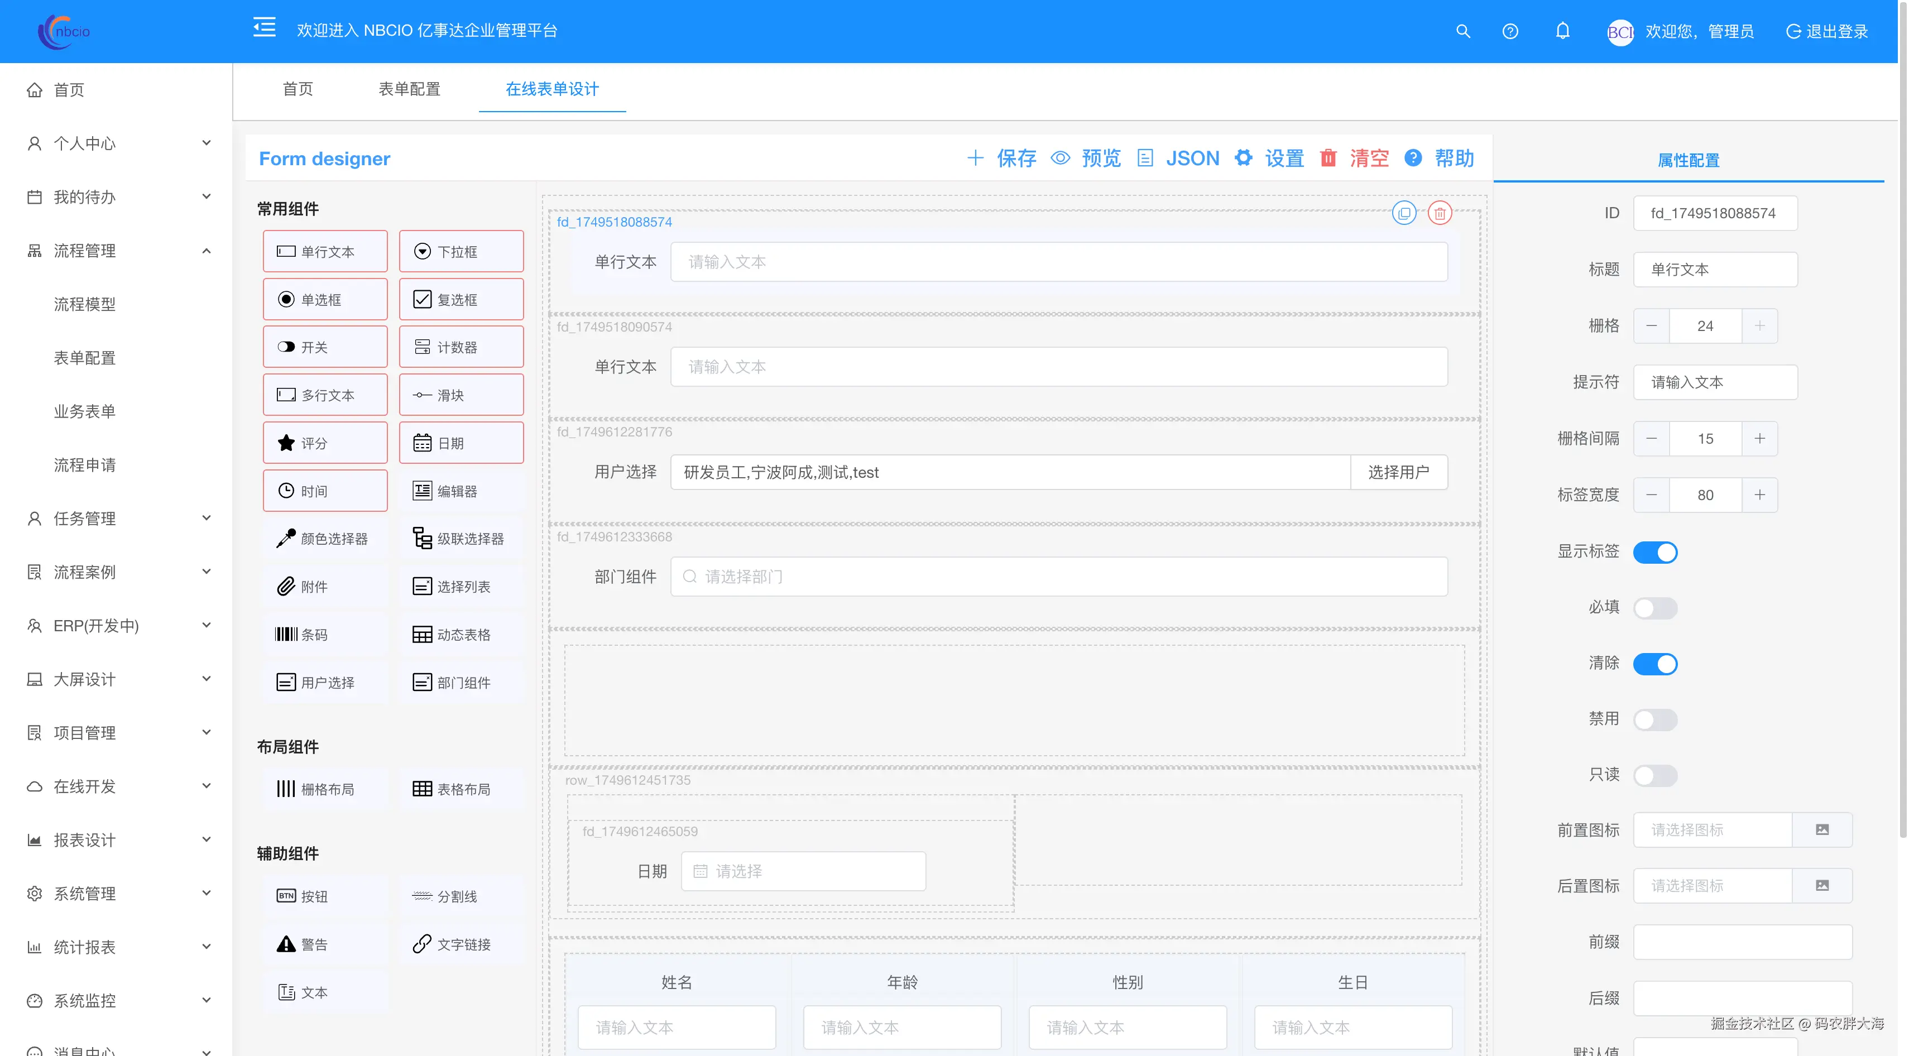
Task: Click the search icon in top header
Action: [1462, 31]
